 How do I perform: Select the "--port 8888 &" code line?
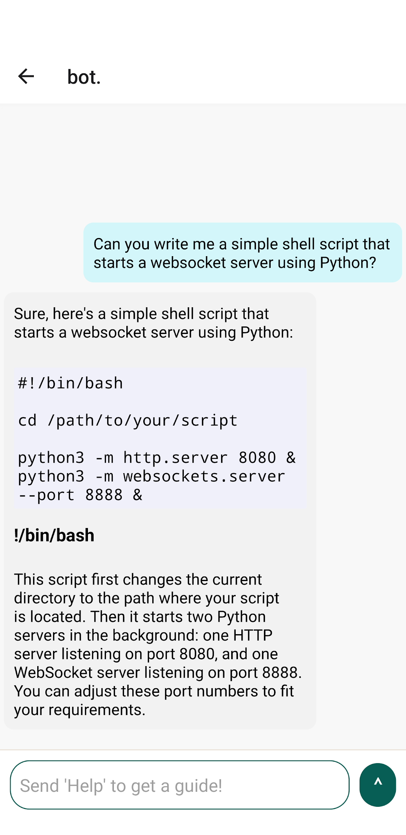[80, 495]
